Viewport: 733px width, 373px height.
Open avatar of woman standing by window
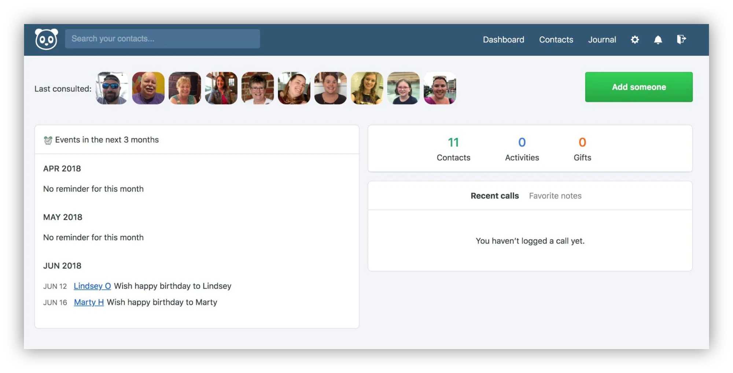click(x=221, y=88)
